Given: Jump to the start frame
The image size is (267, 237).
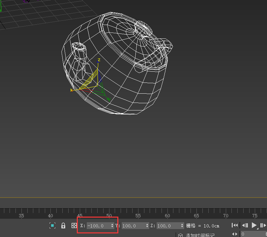Looking at the screenshot, I should (235, 225).
